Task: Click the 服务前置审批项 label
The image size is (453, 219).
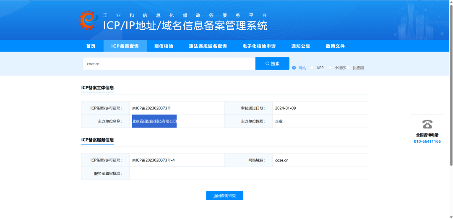Action: point(108,173)
